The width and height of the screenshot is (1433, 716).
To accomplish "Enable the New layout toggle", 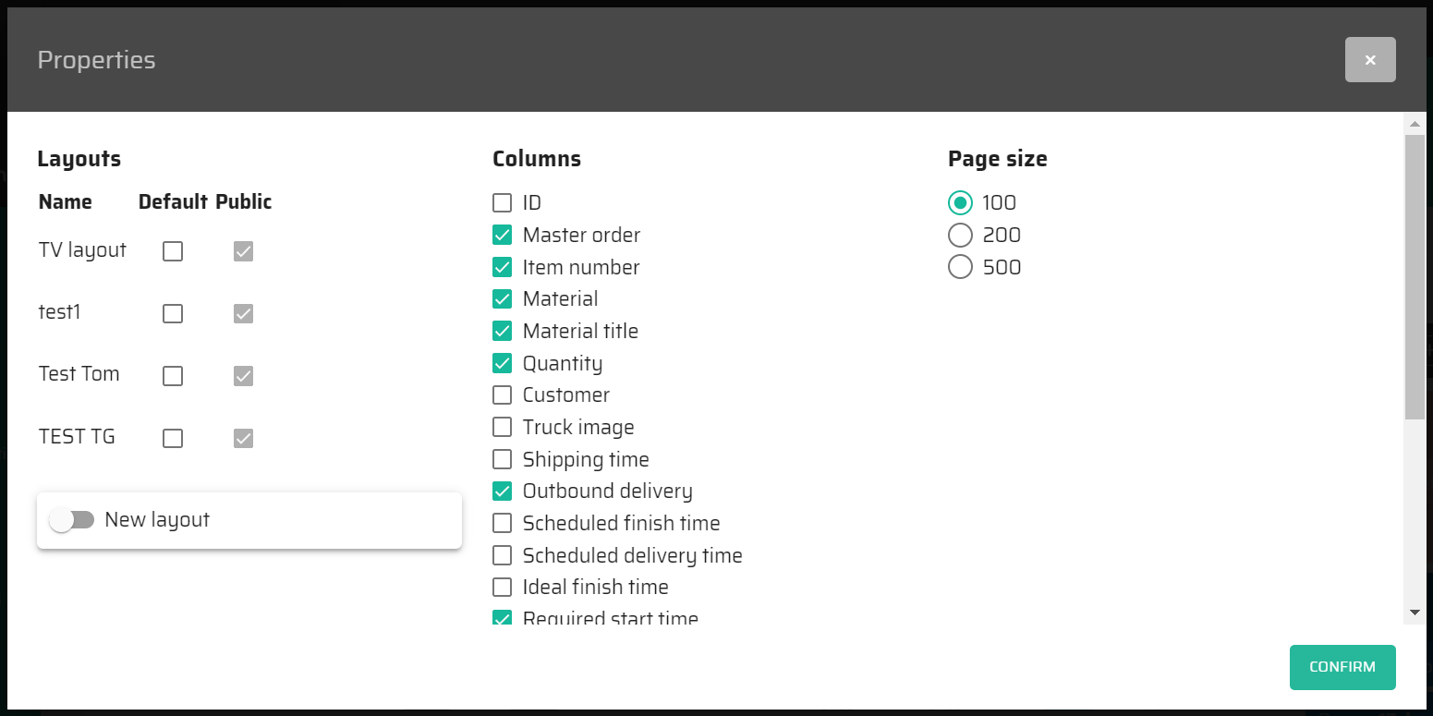I will (72, 520).
